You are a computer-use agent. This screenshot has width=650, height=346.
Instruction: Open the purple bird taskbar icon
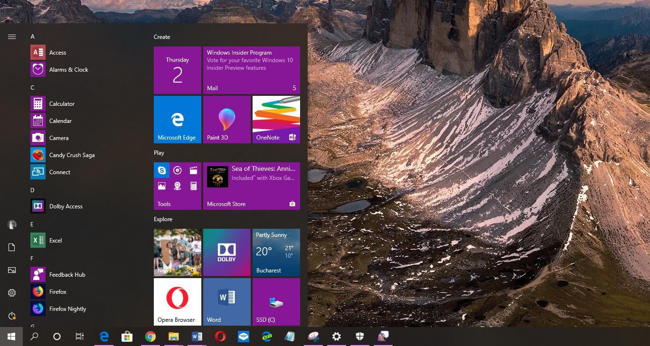(383, 337)
